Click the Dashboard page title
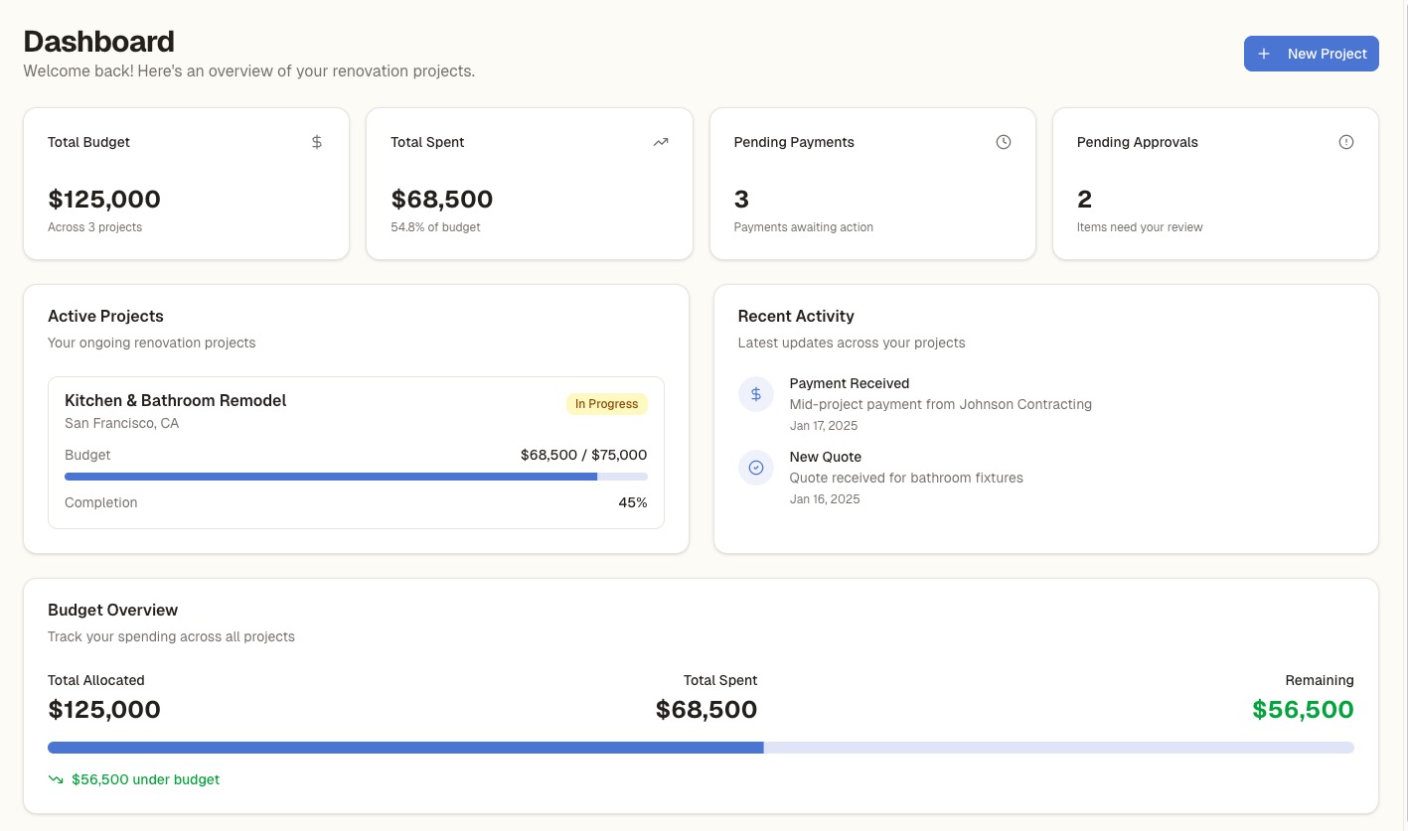The width and height of the screenshot is (1408, 831). coord(98,42)
